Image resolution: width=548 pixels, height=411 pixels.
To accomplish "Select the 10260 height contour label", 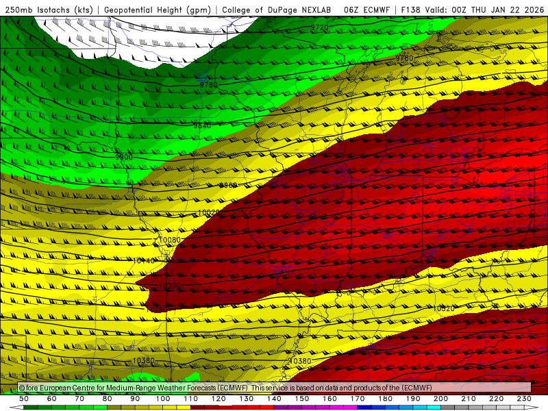I will point(157,310).
